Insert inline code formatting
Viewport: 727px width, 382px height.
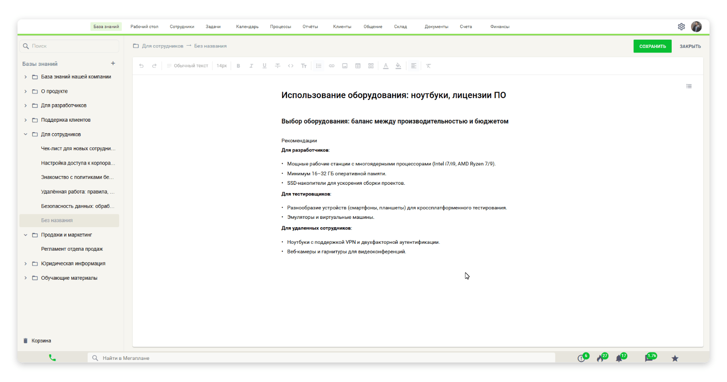291,66
